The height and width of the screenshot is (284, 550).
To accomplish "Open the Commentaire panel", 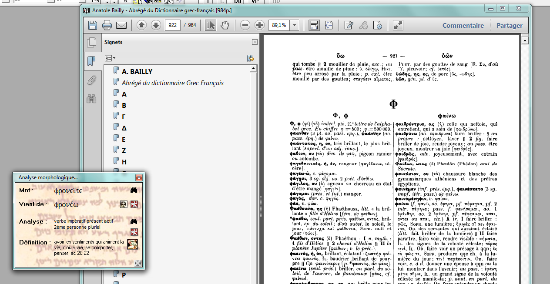I will pyautogui.click(x=463, y=25).
